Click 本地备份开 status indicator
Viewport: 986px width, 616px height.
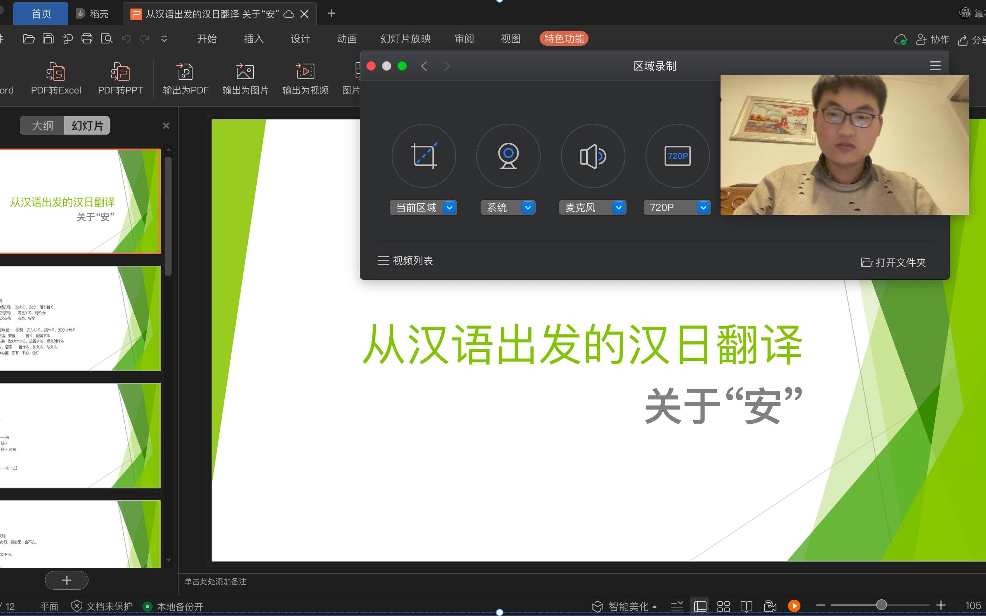pos(173,607)
